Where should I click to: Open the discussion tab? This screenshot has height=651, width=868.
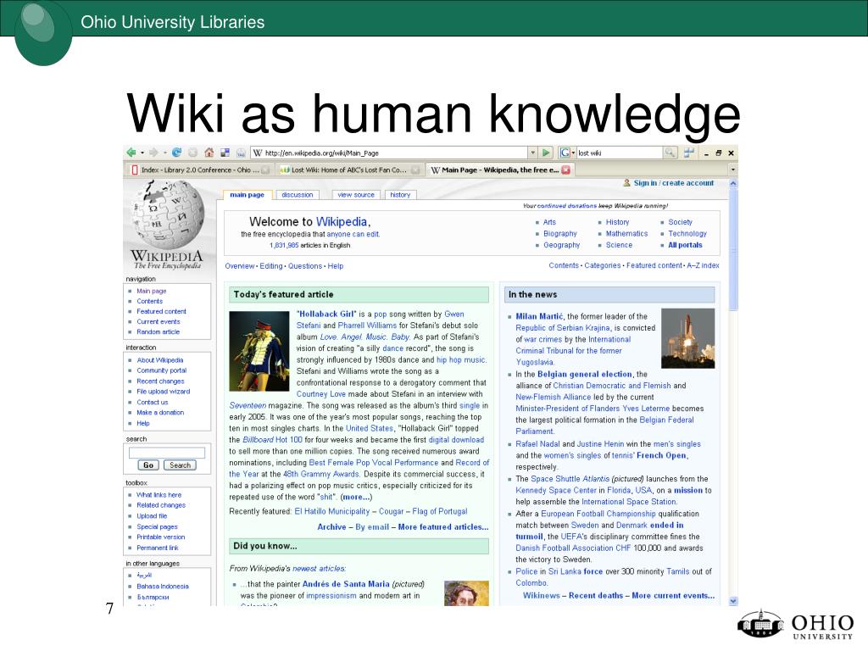tap(297, 195)
